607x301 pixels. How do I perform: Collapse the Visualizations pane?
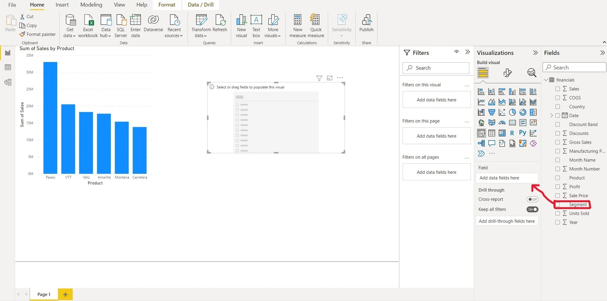(535, 53)
